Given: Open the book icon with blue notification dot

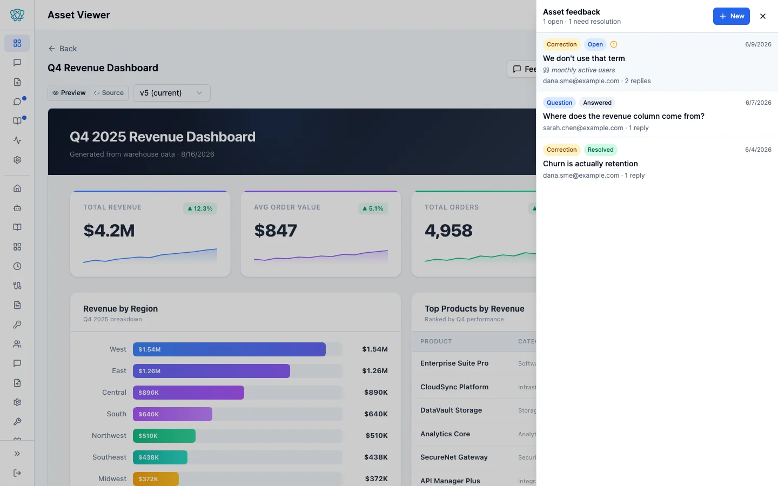Looking at the screenshot, I should [x=17, y=121].
